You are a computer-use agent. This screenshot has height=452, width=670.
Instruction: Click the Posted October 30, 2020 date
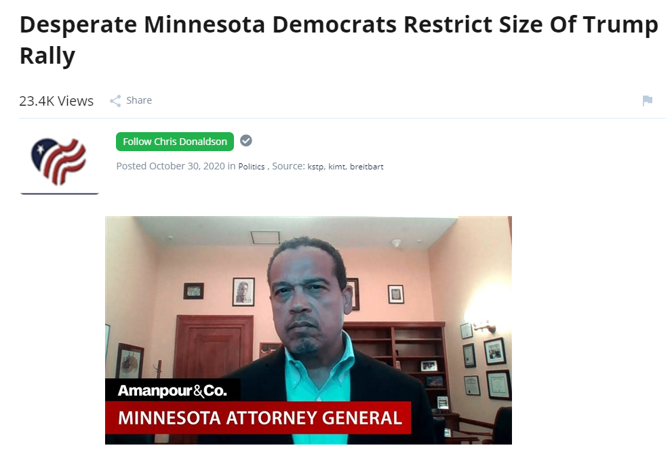[170, 166]
